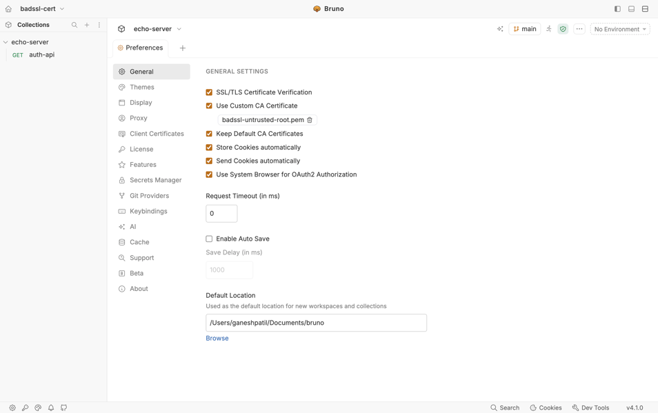
Task: Open Client Certificates preferences section
Action: pyautogui.click(x=152, y=134)
